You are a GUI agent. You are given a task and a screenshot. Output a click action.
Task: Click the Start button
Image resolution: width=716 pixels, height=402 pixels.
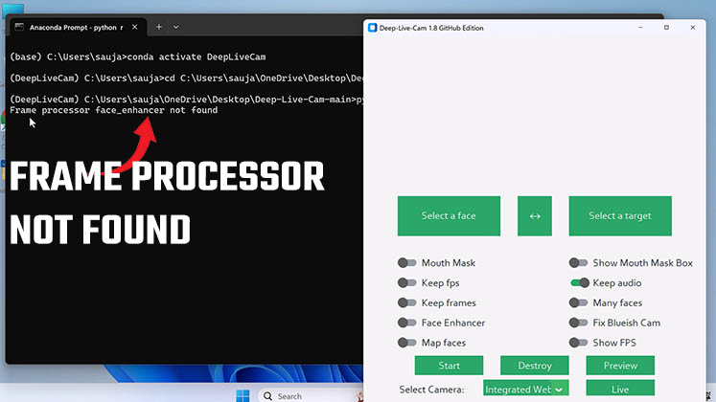[x=449, y=366]
